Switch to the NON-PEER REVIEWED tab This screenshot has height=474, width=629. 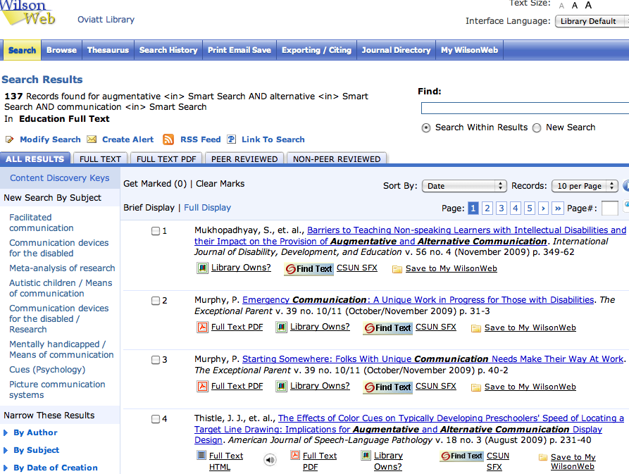tap(337, 158)
